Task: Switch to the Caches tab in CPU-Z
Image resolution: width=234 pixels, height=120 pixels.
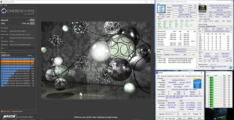Action: tap(164, 76)
